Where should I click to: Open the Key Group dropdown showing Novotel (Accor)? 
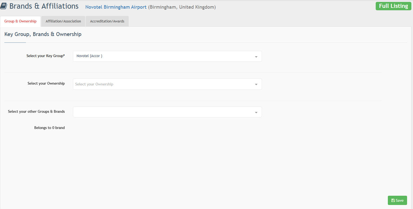point(167,56)
